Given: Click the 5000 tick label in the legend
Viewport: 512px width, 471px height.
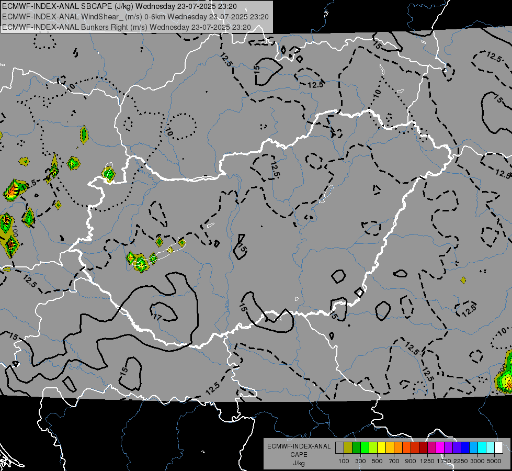Looking at the screenshot, I should coord(494,461).
